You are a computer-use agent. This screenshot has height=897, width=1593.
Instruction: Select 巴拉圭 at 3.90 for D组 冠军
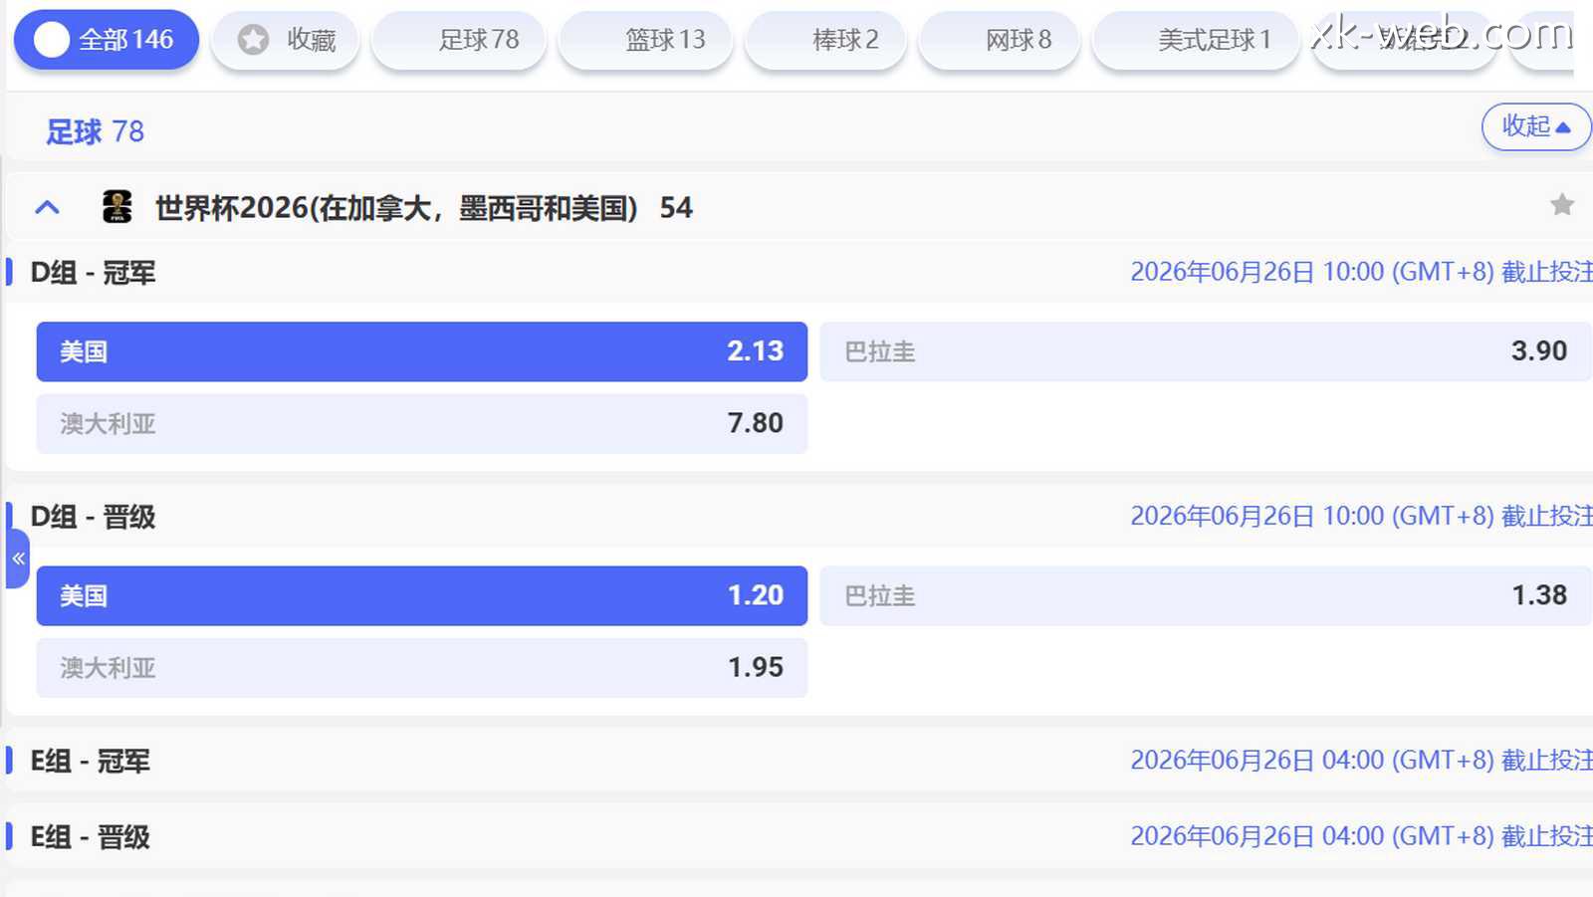pyautogui.click(x=1205, y=351)
